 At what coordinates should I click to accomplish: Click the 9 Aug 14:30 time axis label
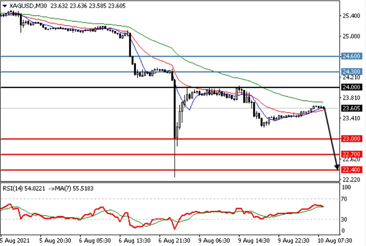[254, 240]
